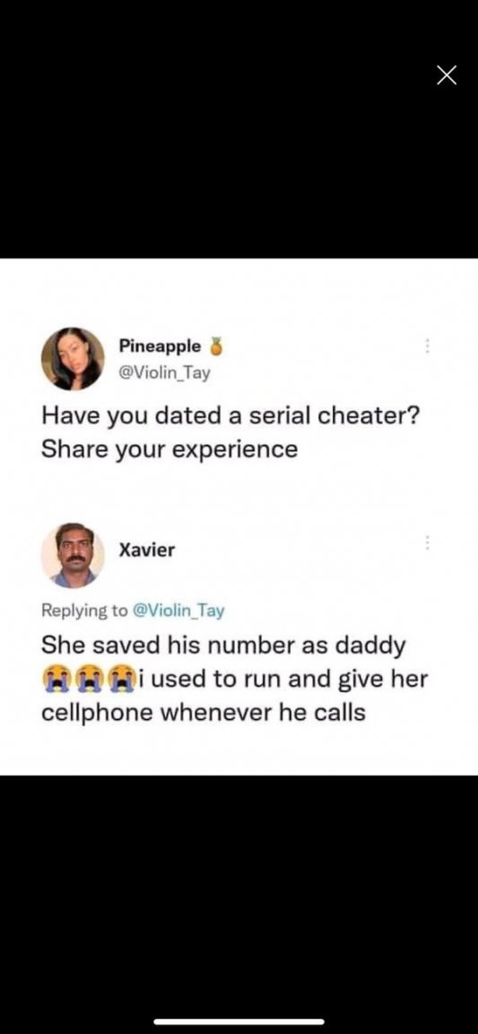The image size is (478, 1034).
Task: Tap the Pineapple display name
Action: pos(161,346)
